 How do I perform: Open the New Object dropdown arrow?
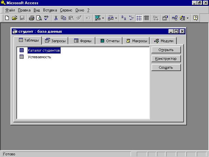[x=187, y=18]
